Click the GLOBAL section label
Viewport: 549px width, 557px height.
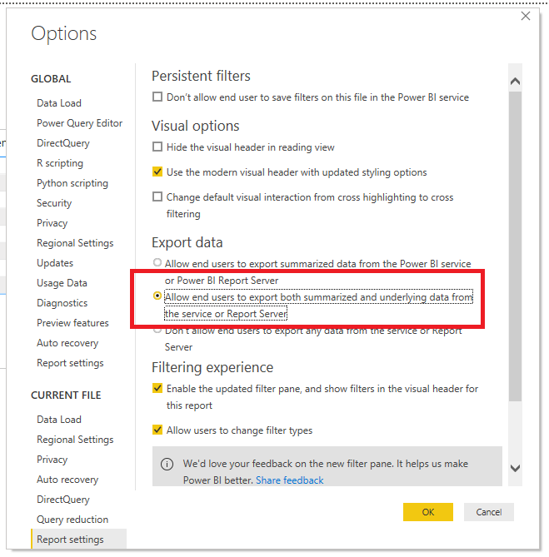pyautogui.click(x=51, y=78)
